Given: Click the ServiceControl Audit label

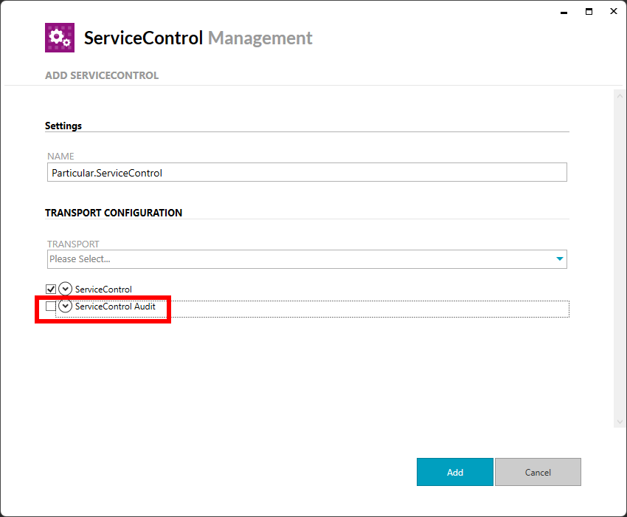Looking at the screenshot, I should click(x=115, y=307).
